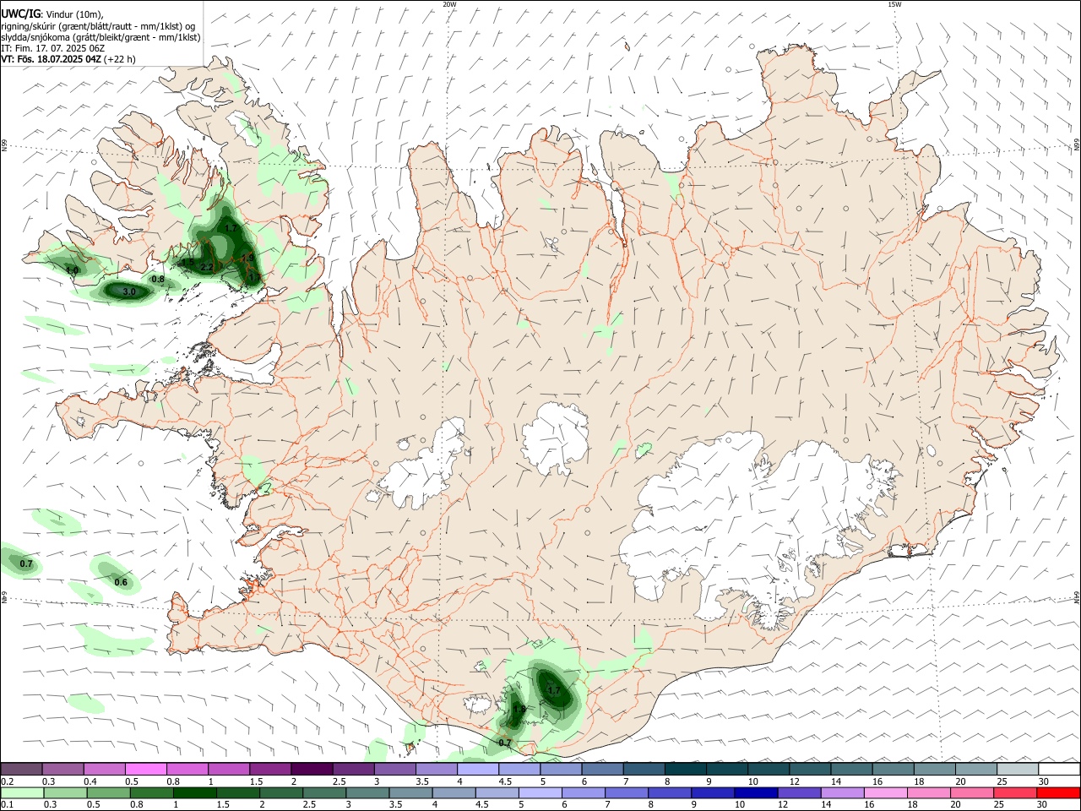Click the 0.3 rain legend swatch
Screen dimensions: 1081x811
point(63,792)
